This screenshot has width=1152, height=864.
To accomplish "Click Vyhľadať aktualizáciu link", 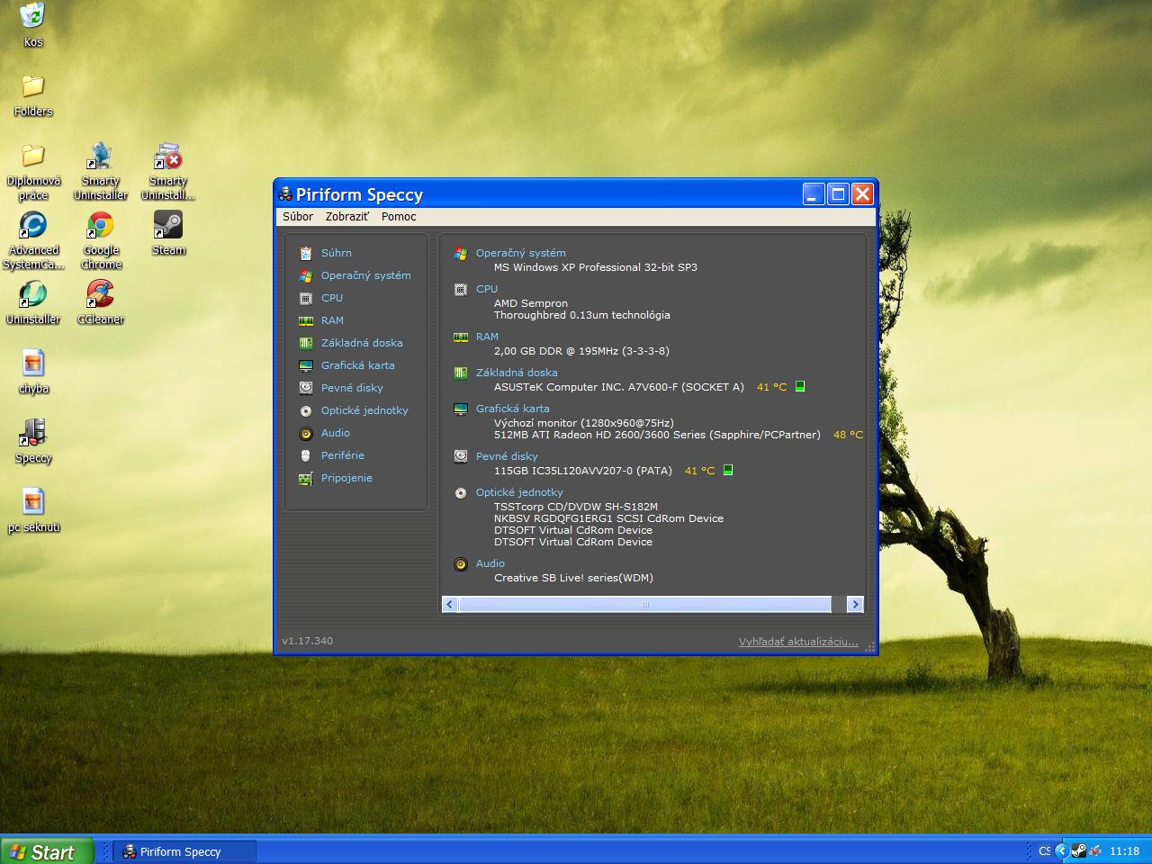I will (798, 642).
